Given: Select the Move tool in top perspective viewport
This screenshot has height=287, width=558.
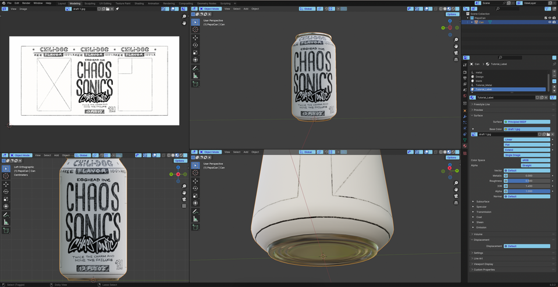Looking at the screenshot, I should 196,38.
